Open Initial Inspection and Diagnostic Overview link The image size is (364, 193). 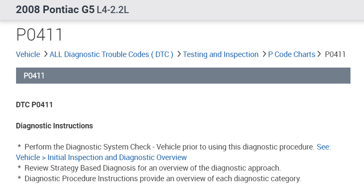click(101, 158)
